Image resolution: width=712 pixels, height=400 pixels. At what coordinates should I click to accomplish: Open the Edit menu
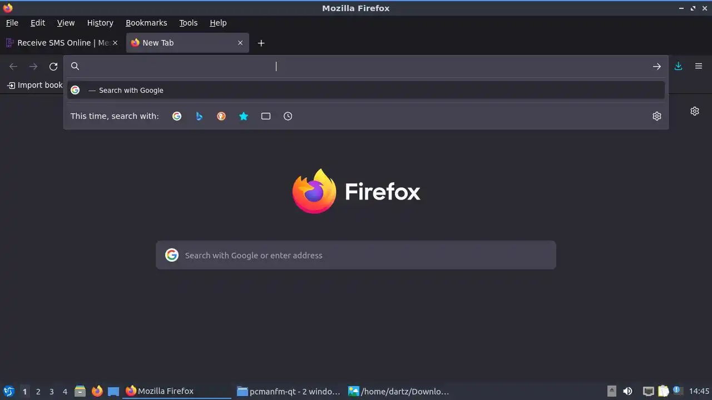click(x=38, y=23)
